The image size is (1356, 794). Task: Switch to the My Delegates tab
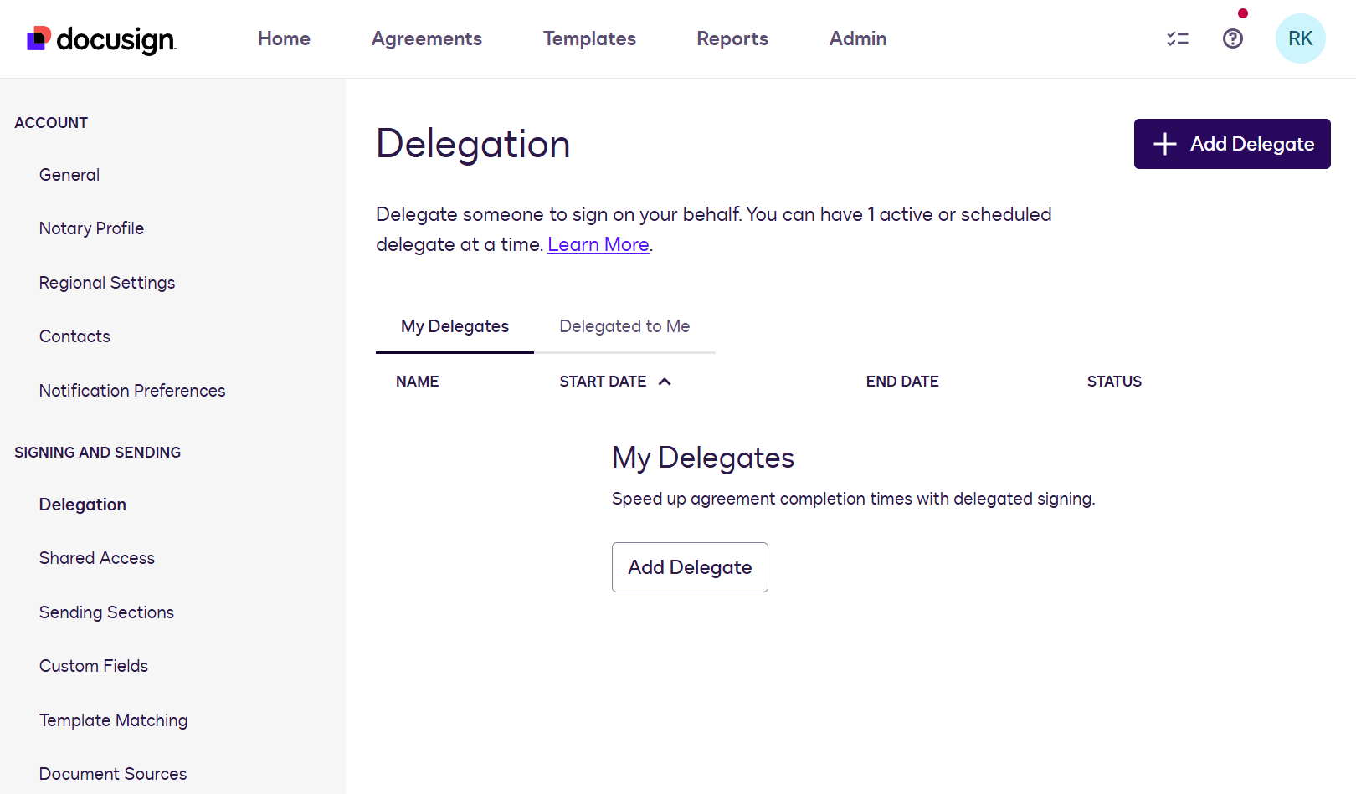(455, 326)
